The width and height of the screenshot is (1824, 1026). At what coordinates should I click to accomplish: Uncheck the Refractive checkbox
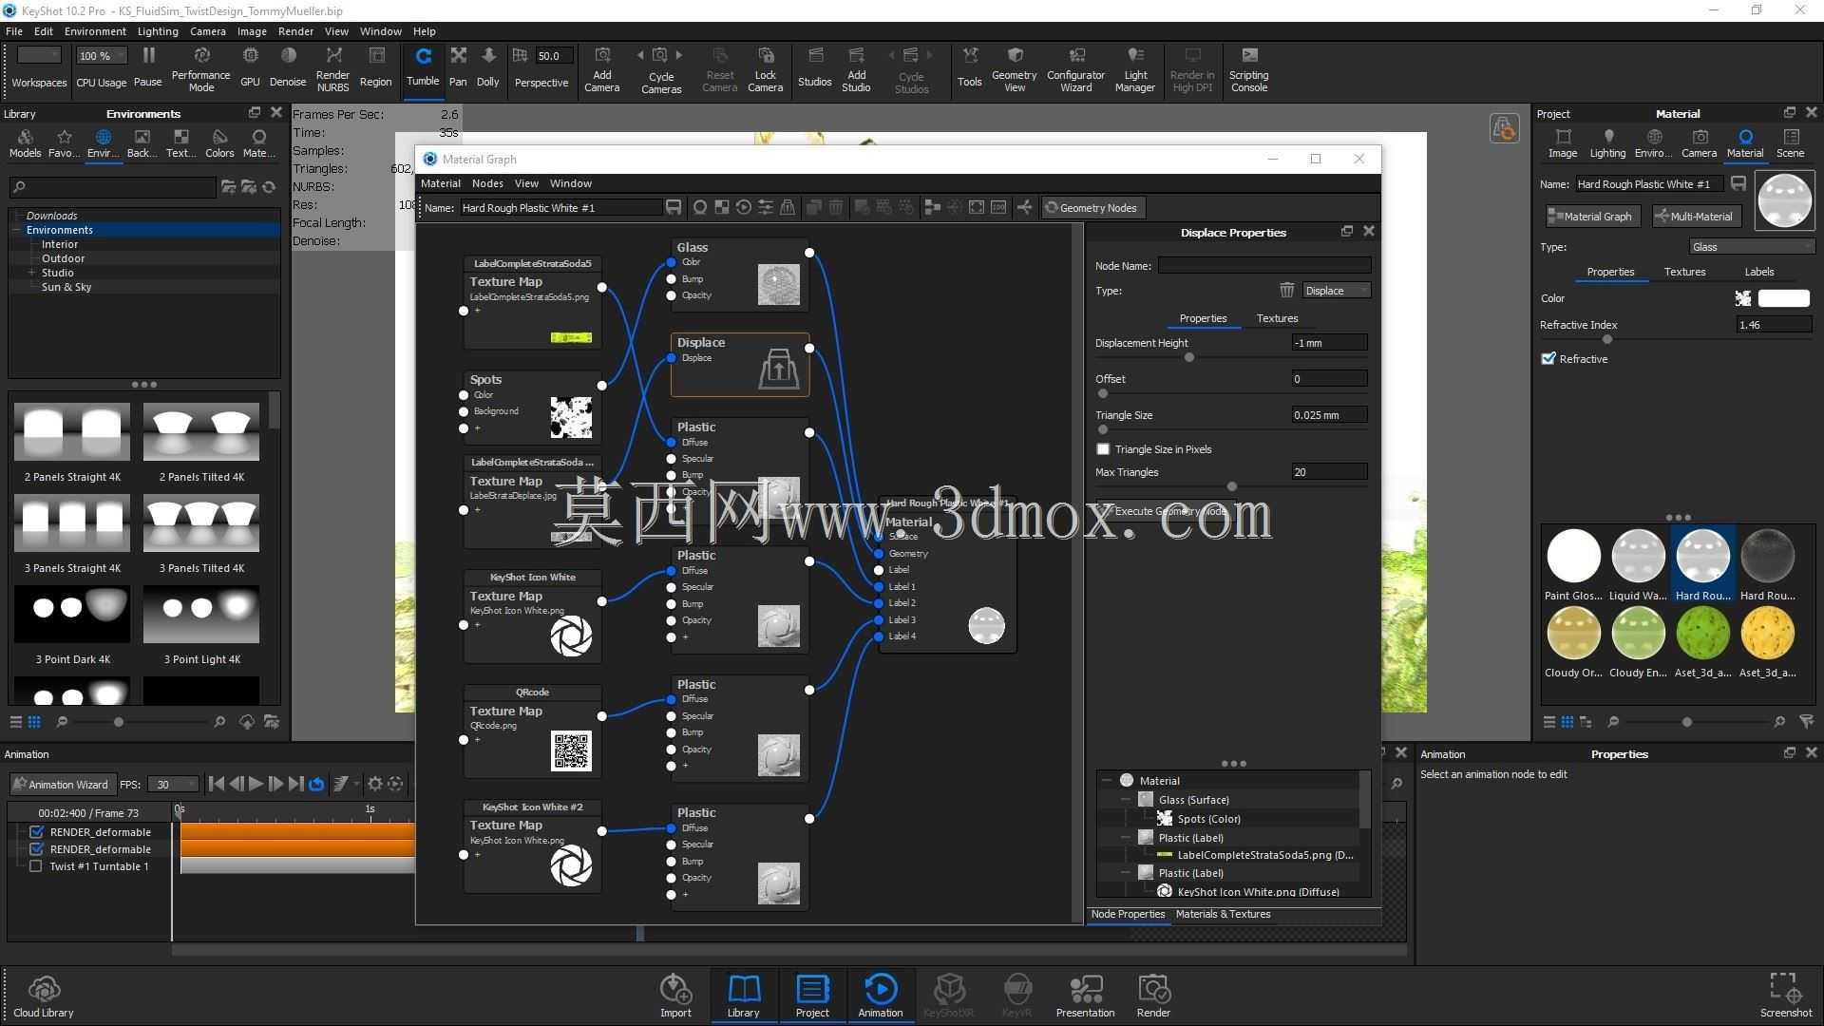pos(1548,358)
